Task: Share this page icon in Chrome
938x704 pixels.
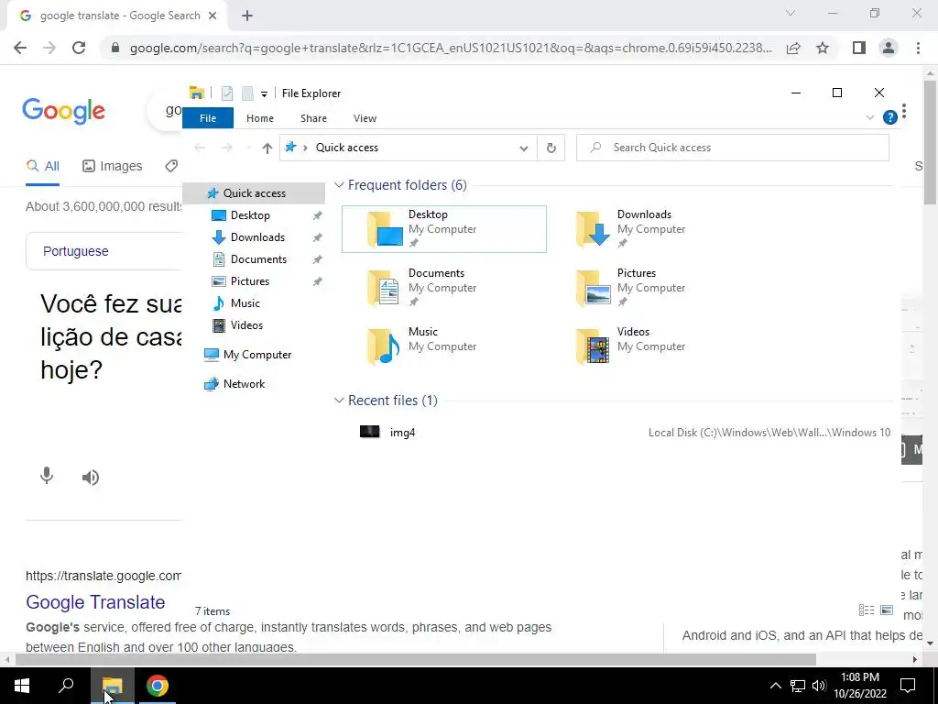Action: 793,48
